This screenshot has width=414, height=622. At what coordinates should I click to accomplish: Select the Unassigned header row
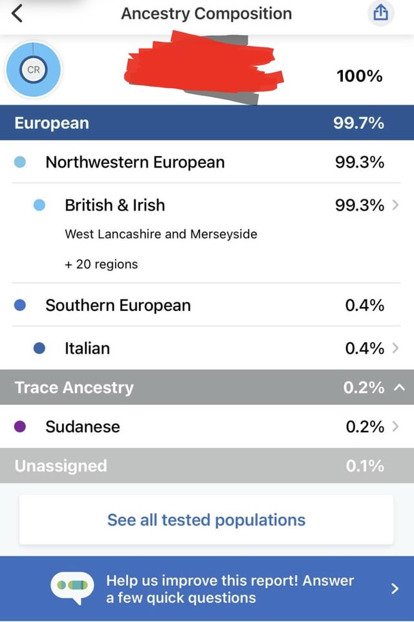[206, 465]
